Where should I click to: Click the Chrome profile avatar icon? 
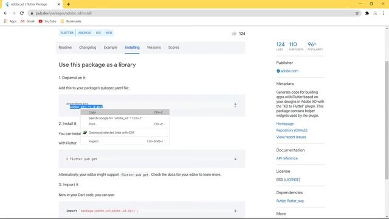[x=376, y=13]
